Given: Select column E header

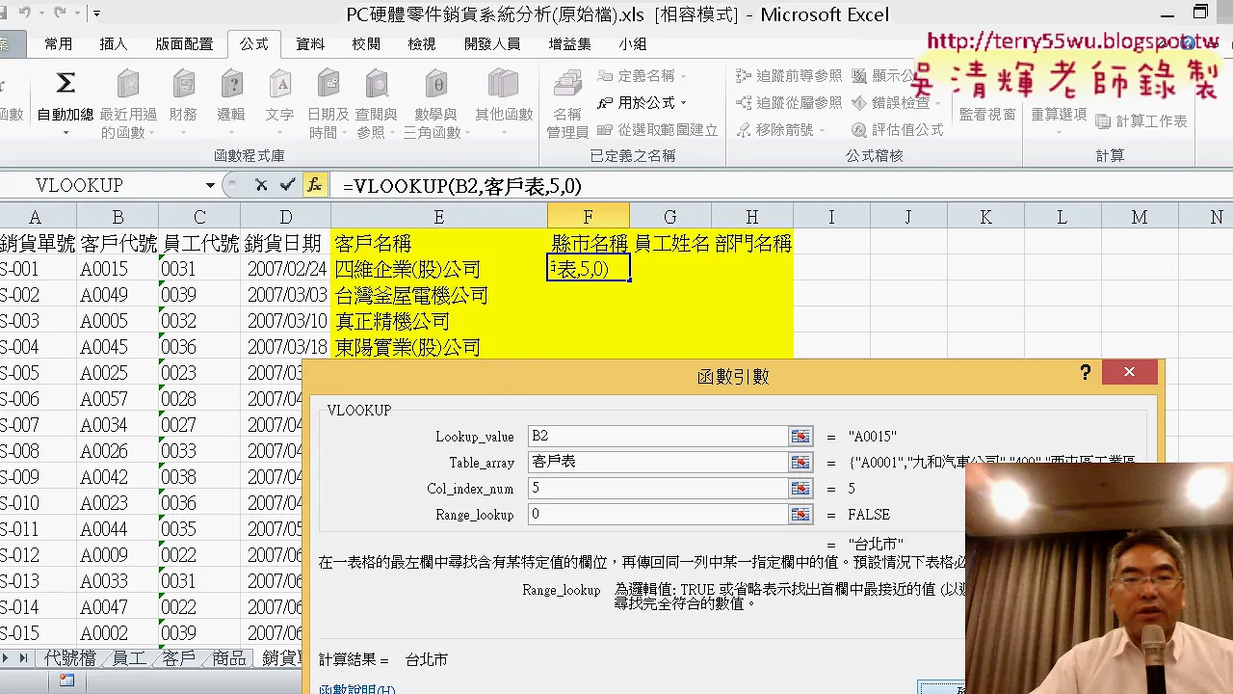Looking at the screenshot, I should coord(438,218).
